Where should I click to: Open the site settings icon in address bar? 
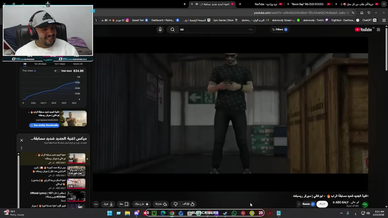point(353,13)
